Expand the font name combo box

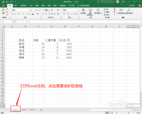30,10
